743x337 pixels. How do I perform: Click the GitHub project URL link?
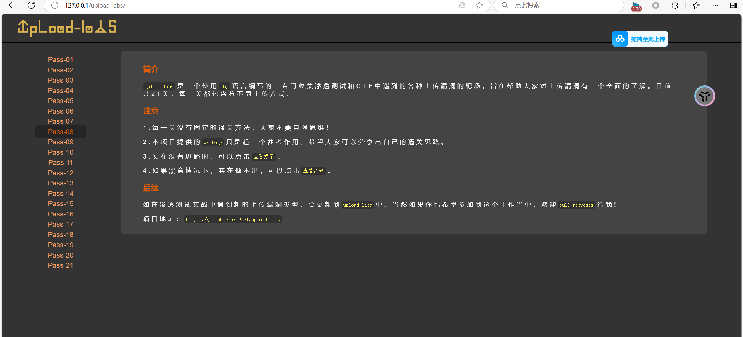click(x=233, y=220)
